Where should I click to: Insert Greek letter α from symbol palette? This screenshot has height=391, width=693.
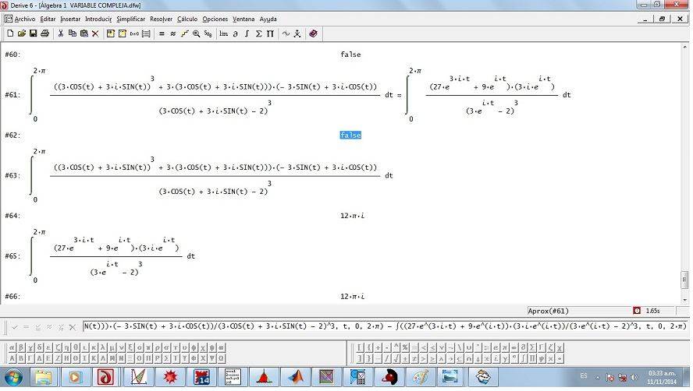(x=10, y=347)
